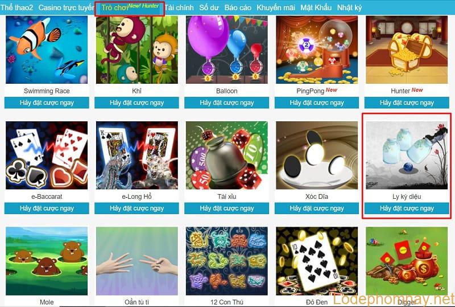
Task: Open the Tài xỉu dice image
Action: point(226,155)
